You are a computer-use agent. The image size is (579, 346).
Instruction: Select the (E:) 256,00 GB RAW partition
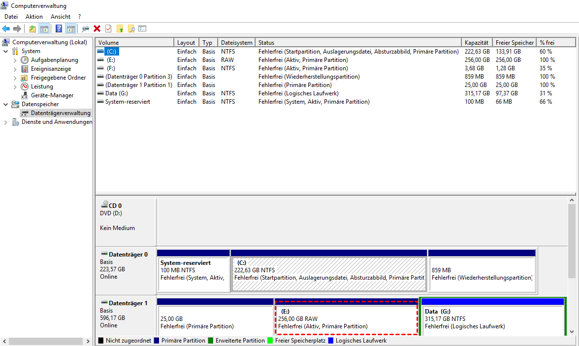pyautogui.click(x=346, y=318)
